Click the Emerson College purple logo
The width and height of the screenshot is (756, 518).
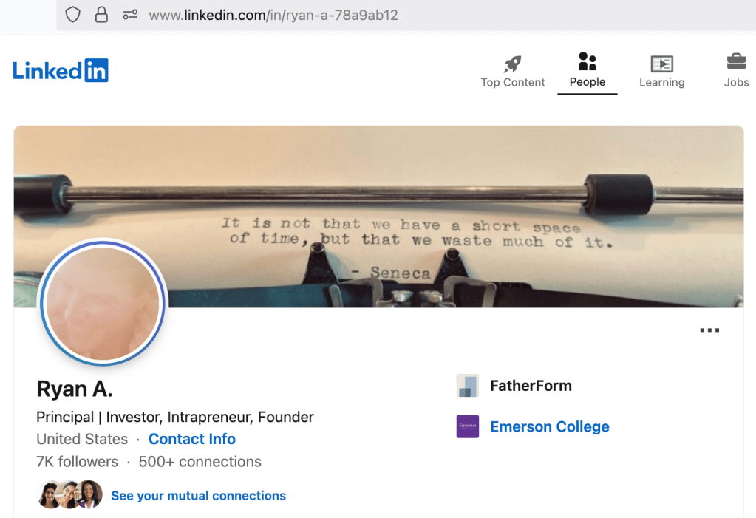coord(468,426)
